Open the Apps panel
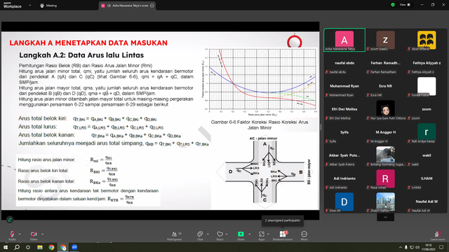The width and height of the screenshot is (449, 252). (x=262, y=235)
